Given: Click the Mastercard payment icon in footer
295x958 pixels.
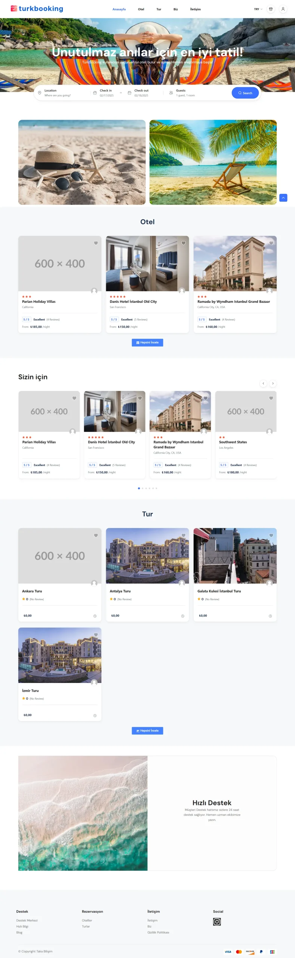Looking at the screenshot, I should pos(239,952).
